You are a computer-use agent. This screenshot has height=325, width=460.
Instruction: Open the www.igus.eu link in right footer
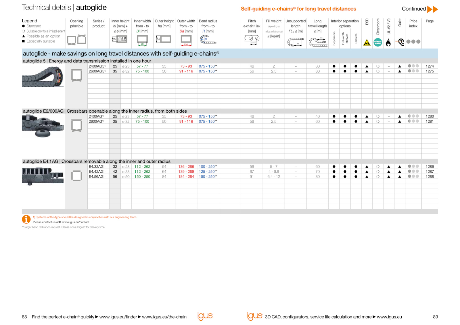click(x=389, y=317)
